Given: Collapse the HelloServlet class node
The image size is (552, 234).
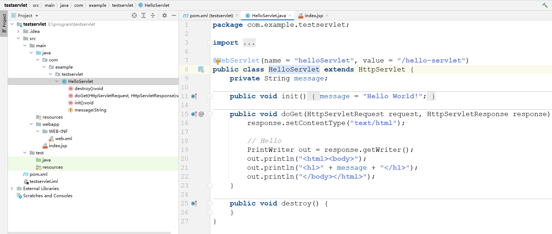Looking at the screenshot, I should 57,81.
